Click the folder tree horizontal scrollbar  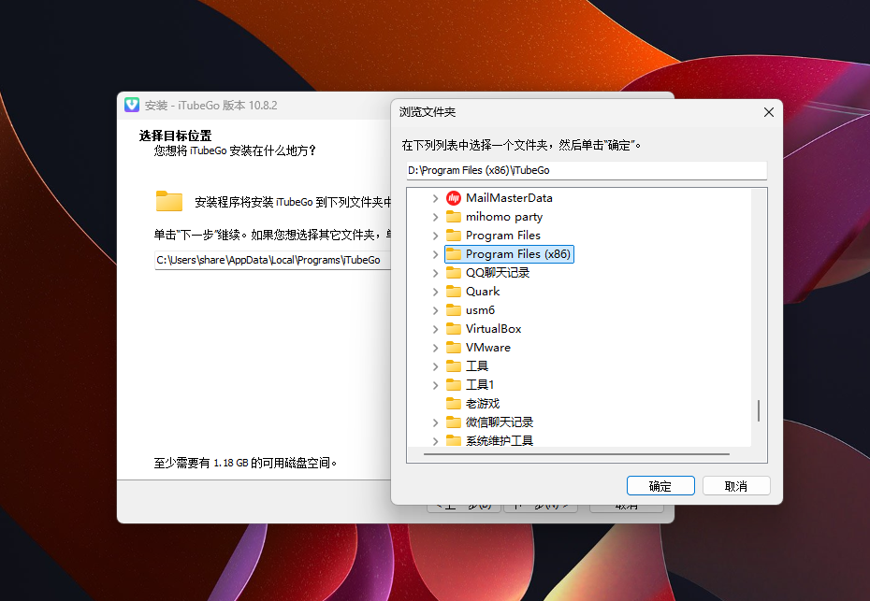pos(576,454)
